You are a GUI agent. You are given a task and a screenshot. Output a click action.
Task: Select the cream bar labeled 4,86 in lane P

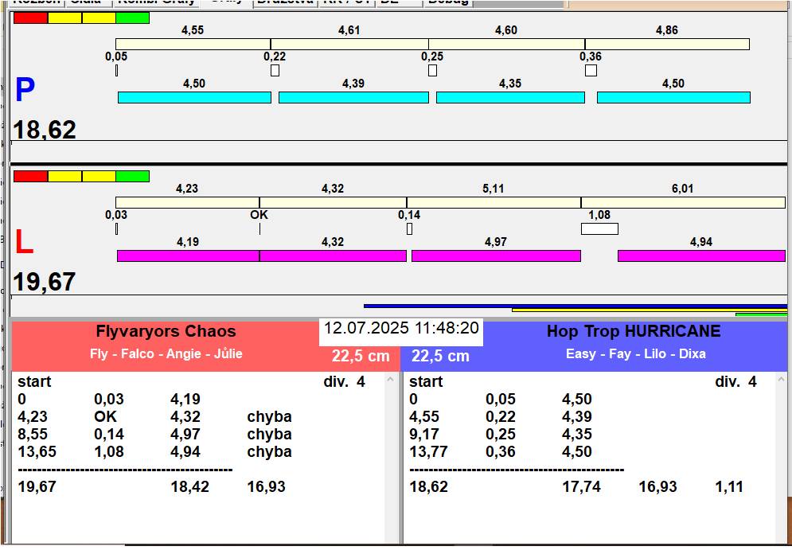point(667,44)
